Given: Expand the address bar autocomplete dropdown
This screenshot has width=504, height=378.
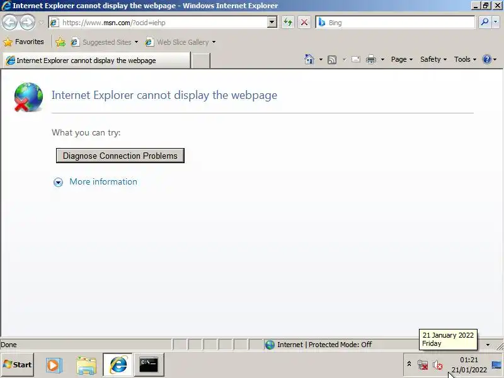Looking at the screenshot, I should coord(272,23).
